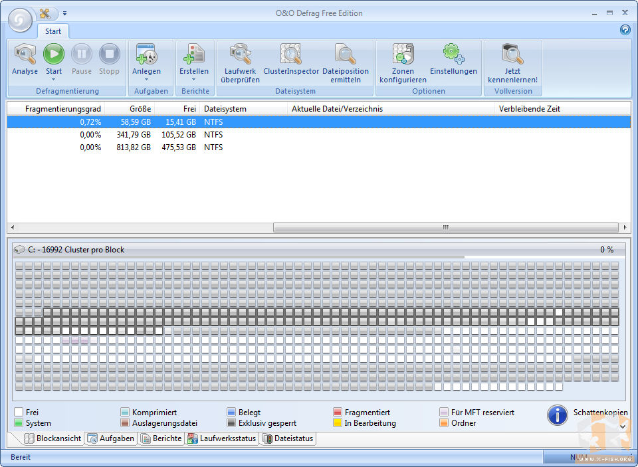The image size is (638, 467).
Task: Click the Ordner orange legend swatch
Action: pyautogui.click(x=444, y=422)
